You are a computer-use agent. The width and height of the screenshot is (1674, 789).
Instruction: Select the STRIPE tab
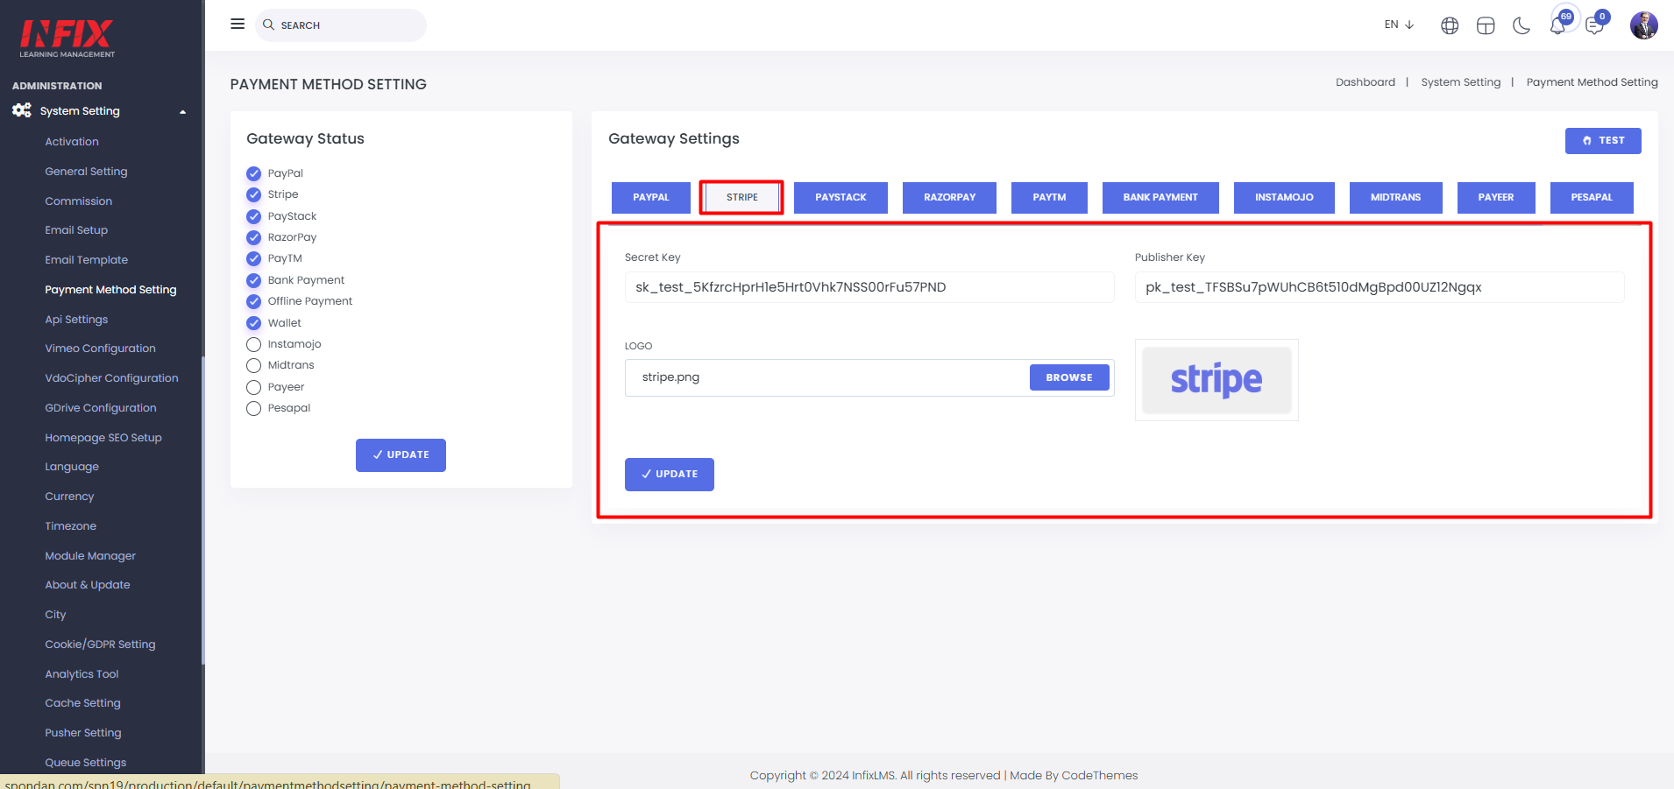(x=741, y=197)
